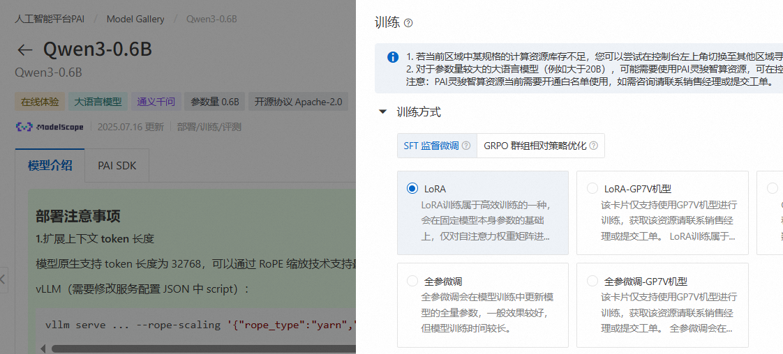The image size is (783, 354).
Task: Click the help icon beside SFT 监督微调
Action: coord(466,146)
